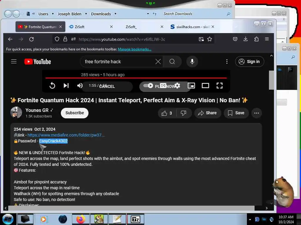The width and height of the screenshot is (301, 225).
Task: Close the siwilhacks.com tab
Action: (213, 27)
